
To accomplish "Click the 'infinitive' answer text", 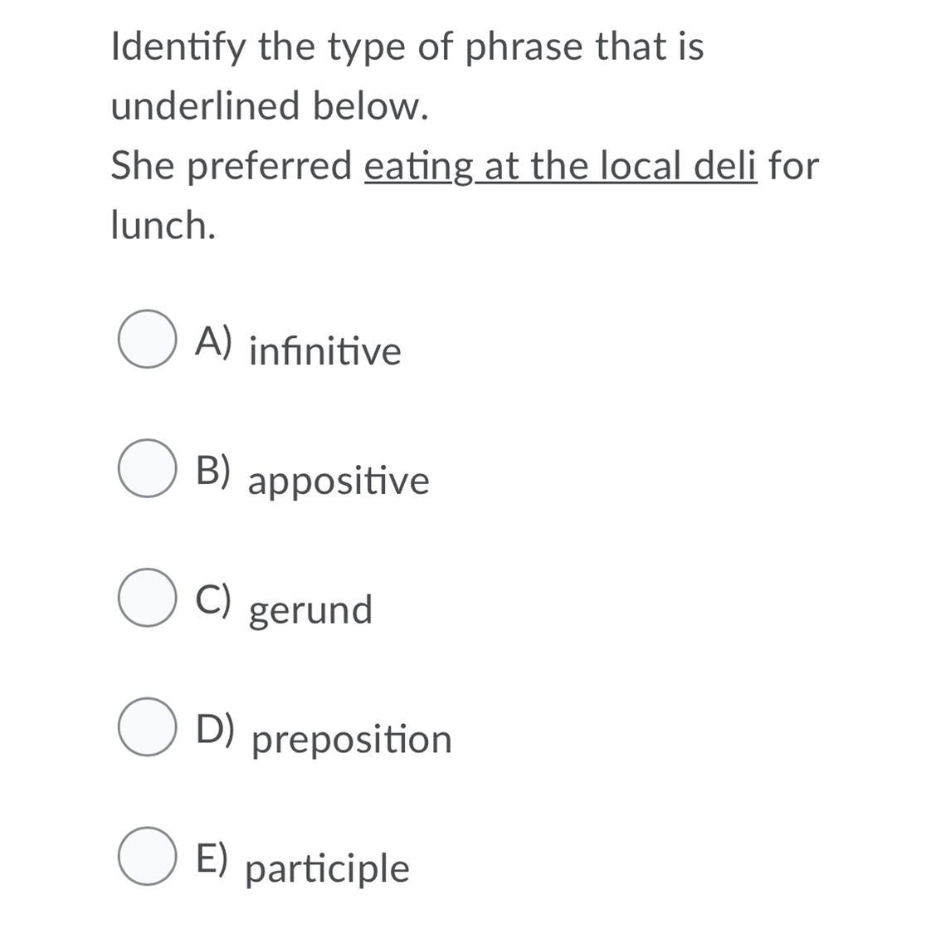I will [x=325, y=350].
